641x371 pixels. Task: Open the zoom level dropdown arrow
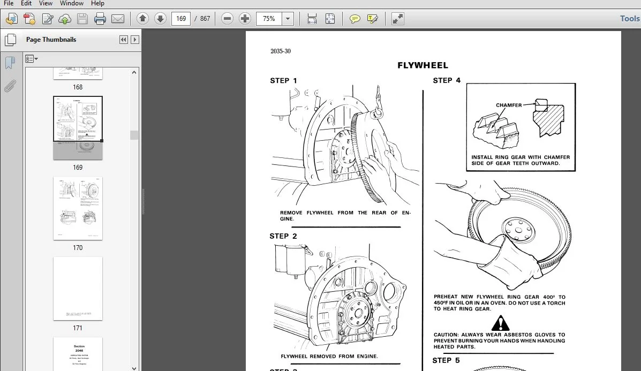tap(288, 19)
